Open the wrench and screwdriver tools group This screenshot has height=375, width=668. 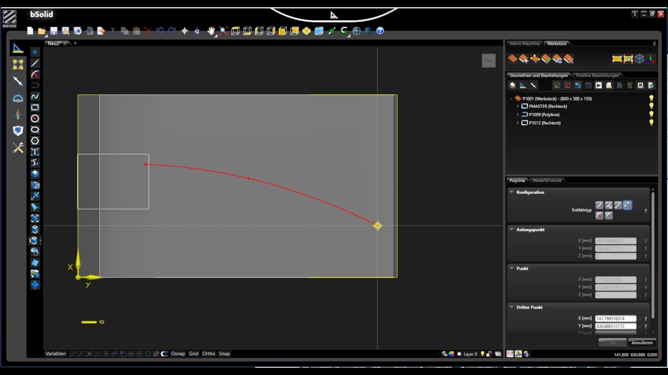pos(18,148)
